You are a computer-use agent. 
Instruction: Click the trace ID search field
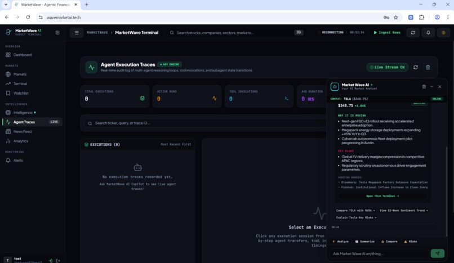click(206, 123)
